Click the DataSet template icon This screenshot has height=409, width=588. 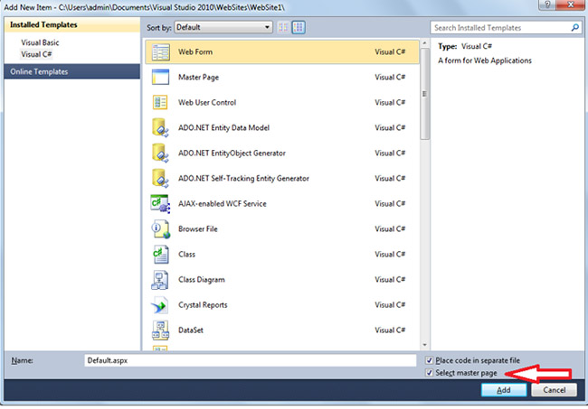160,330
